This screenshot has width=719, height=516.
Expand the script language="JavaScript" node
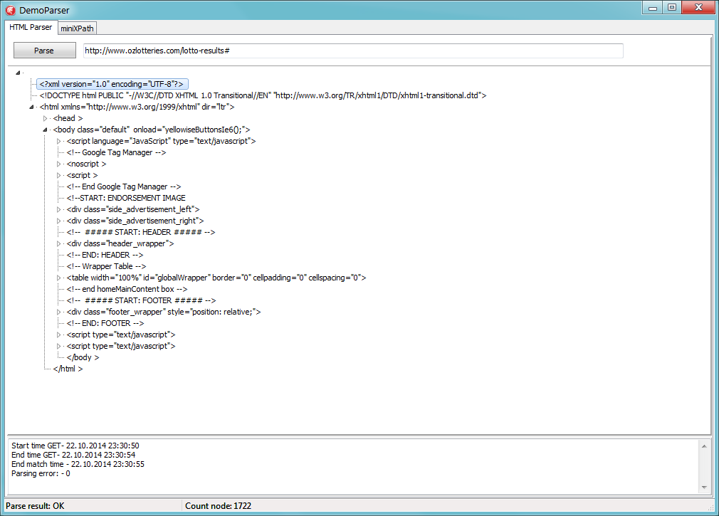[58, 141]
